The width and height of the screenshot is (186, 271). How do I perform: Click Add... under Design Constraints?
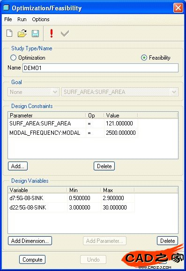click(18, 166)
